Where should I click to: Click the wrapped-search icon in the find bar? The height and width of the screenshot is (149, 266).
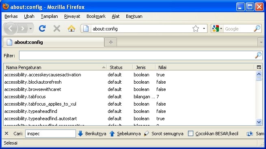[x=250, y=134]
